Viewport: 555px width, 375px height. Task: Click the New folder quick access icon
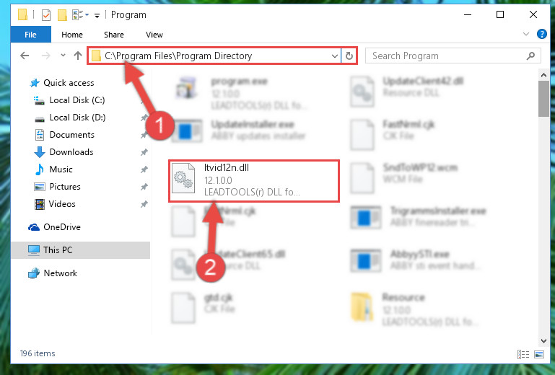tap(62, 15)
